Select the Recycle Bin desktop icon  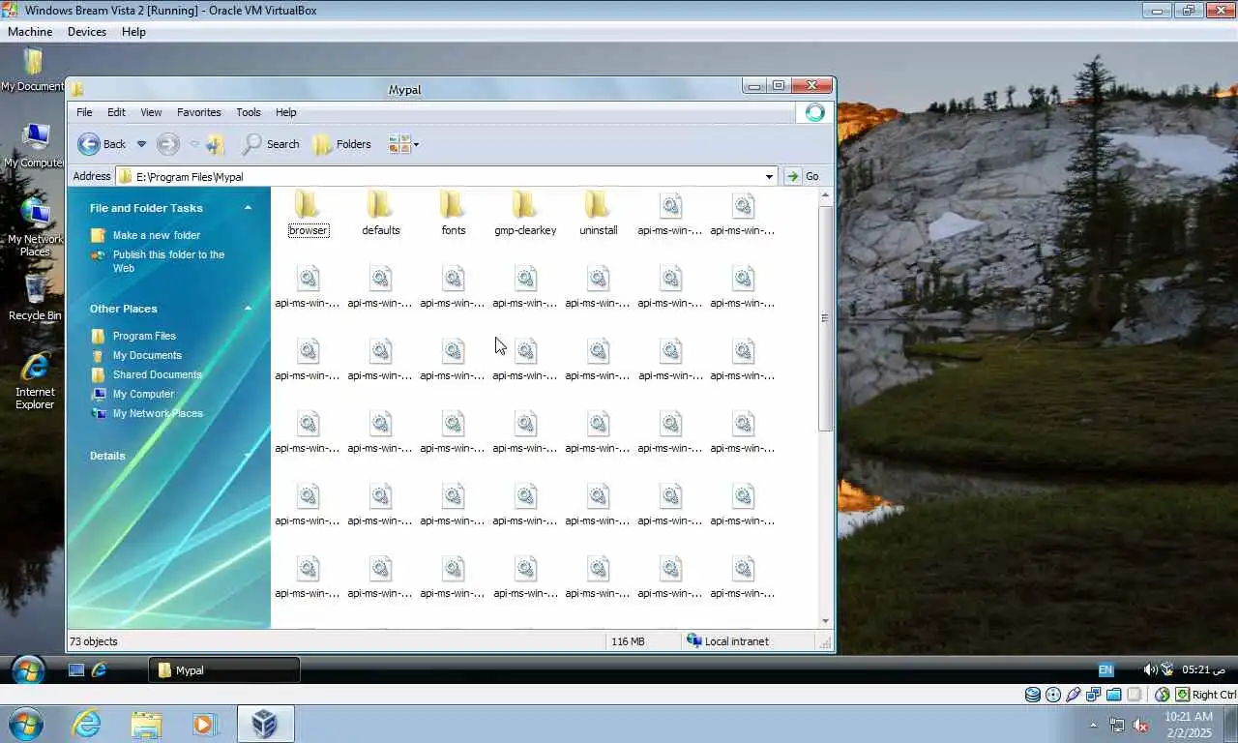point(35,298)
